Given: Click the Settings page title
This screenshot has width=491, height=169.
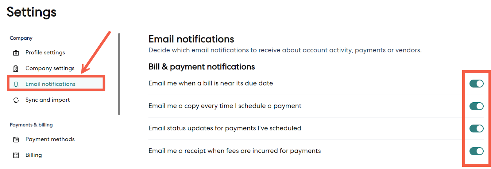Looking at the screenshot, I should tap(32, 12).
